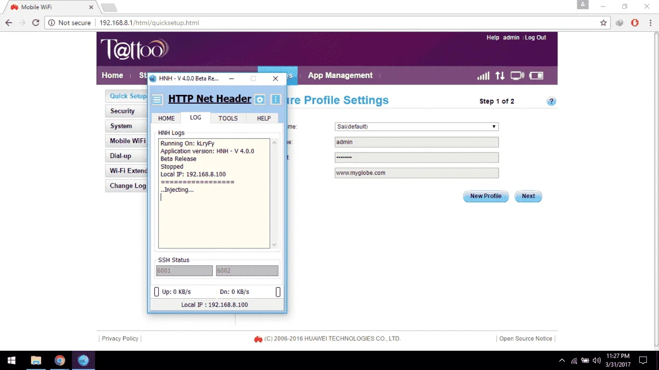Click the data transfer arrows icon
Image resolution: width=659 pixels, height=370 pixels.
click(500, 76)
